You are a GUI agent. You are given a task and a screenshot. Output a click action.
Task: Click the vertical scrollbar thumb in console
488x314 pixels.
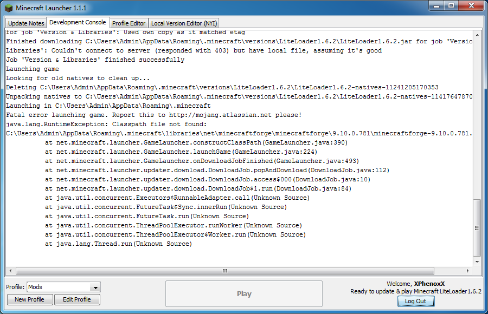point(477,227)
